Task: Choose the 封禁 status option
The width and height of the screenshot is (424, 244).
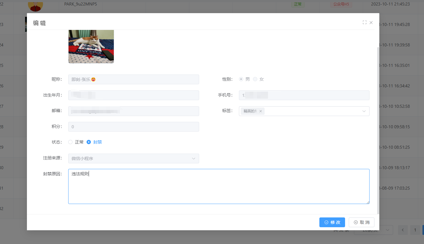Action: tap(89, 142)
